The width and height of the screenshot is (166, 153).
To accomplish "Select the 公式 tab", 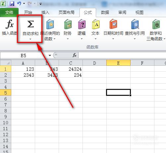I will tap(88, 13).
